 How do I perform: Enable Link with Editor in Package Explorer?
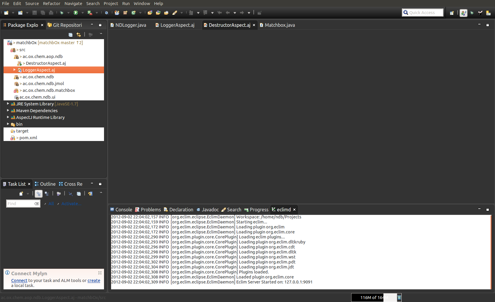pos(79,34)
